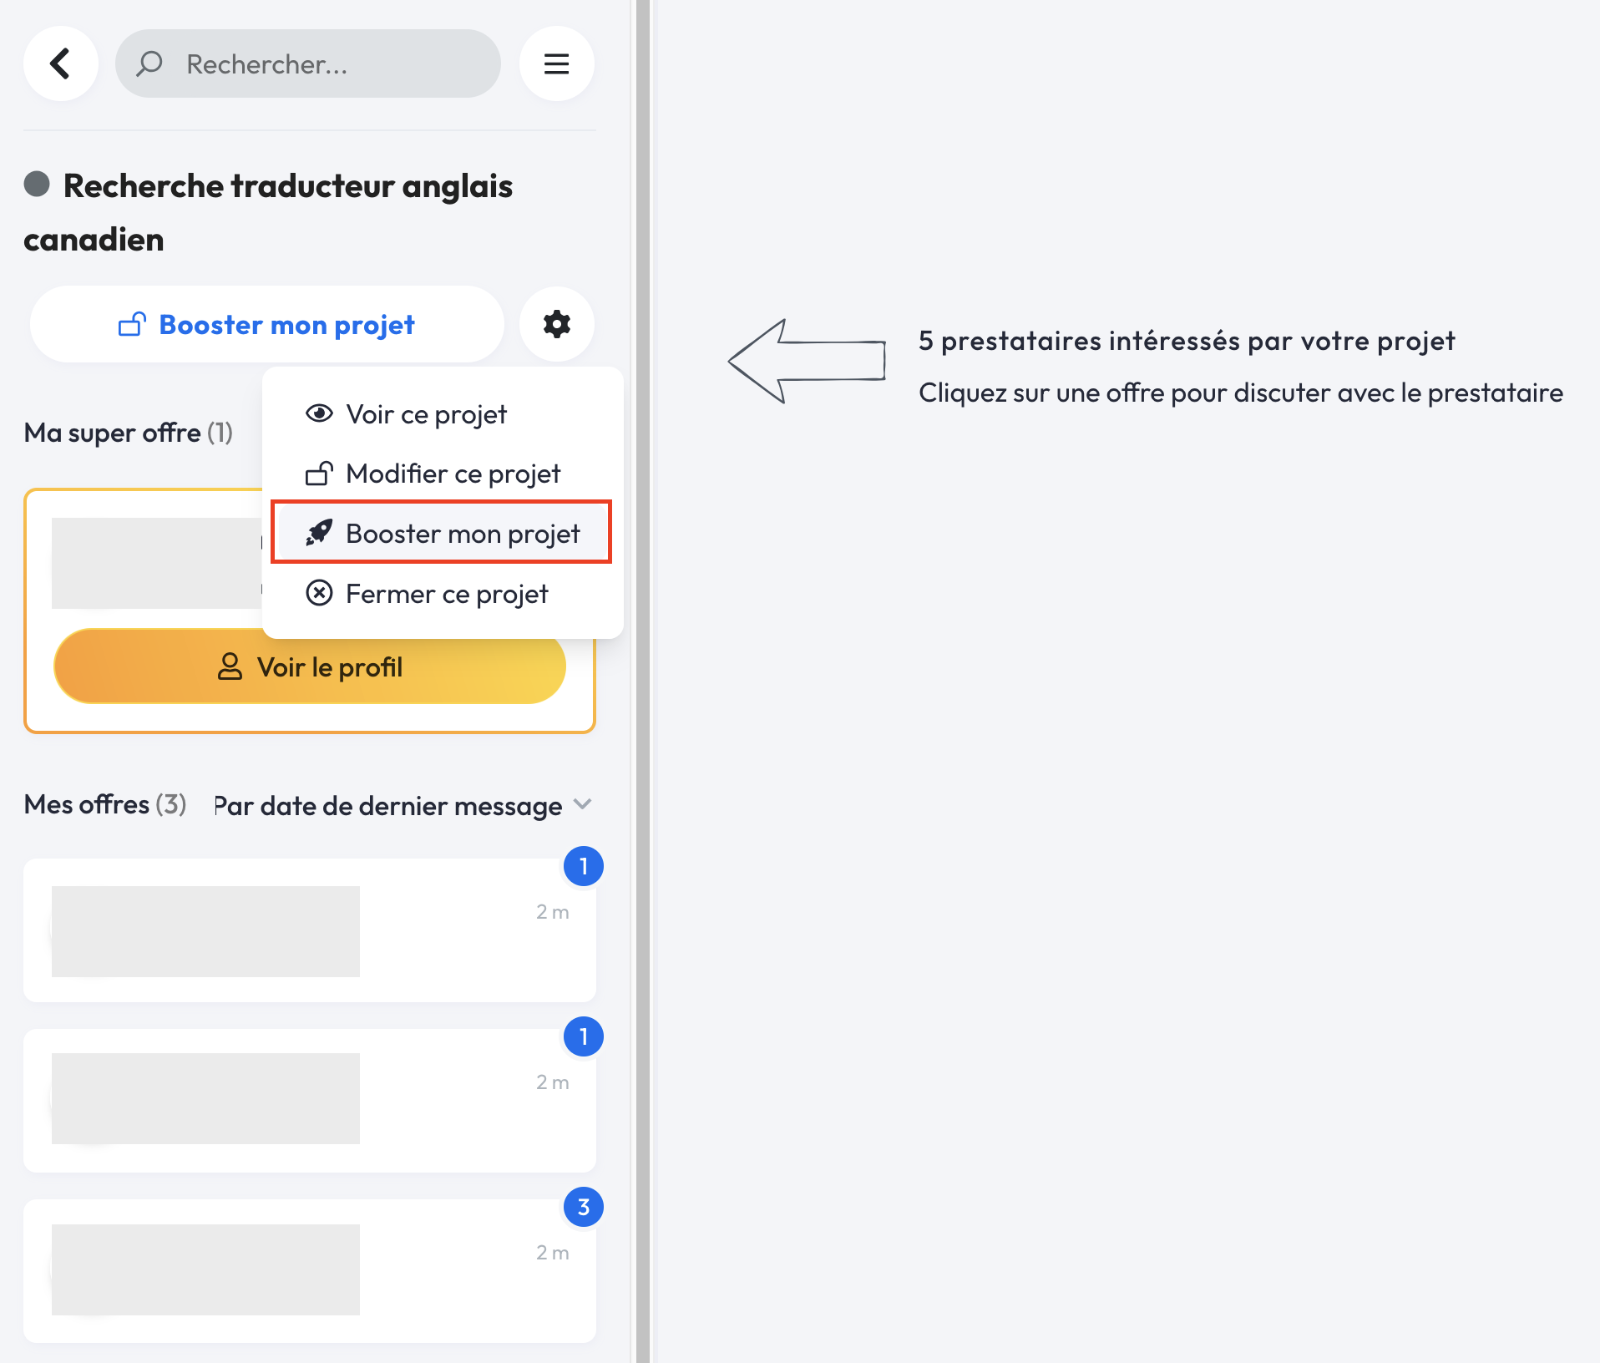Click the Voir le profil button

pyautogui.click(x=309, y=666)
